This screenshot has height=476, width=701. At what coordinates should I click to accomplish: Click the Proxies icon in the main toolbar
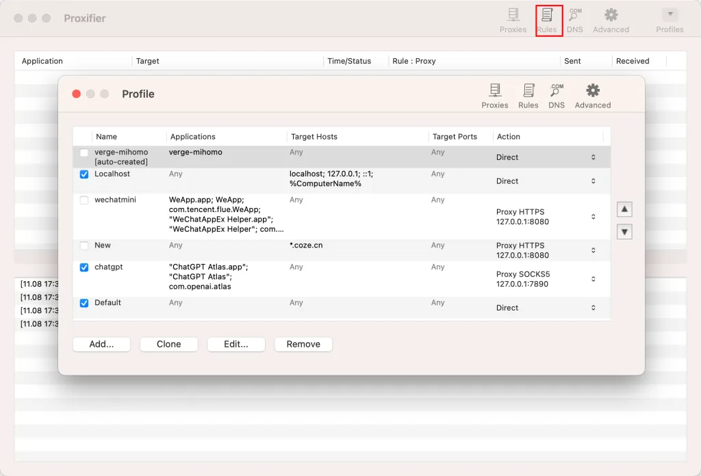[513, 18]
